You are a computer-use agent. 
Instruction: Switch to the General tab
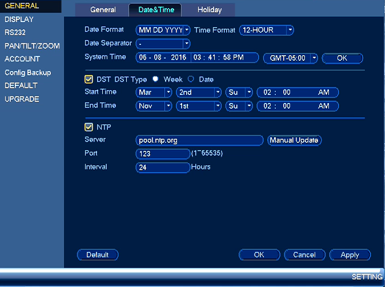pos(103,10)
